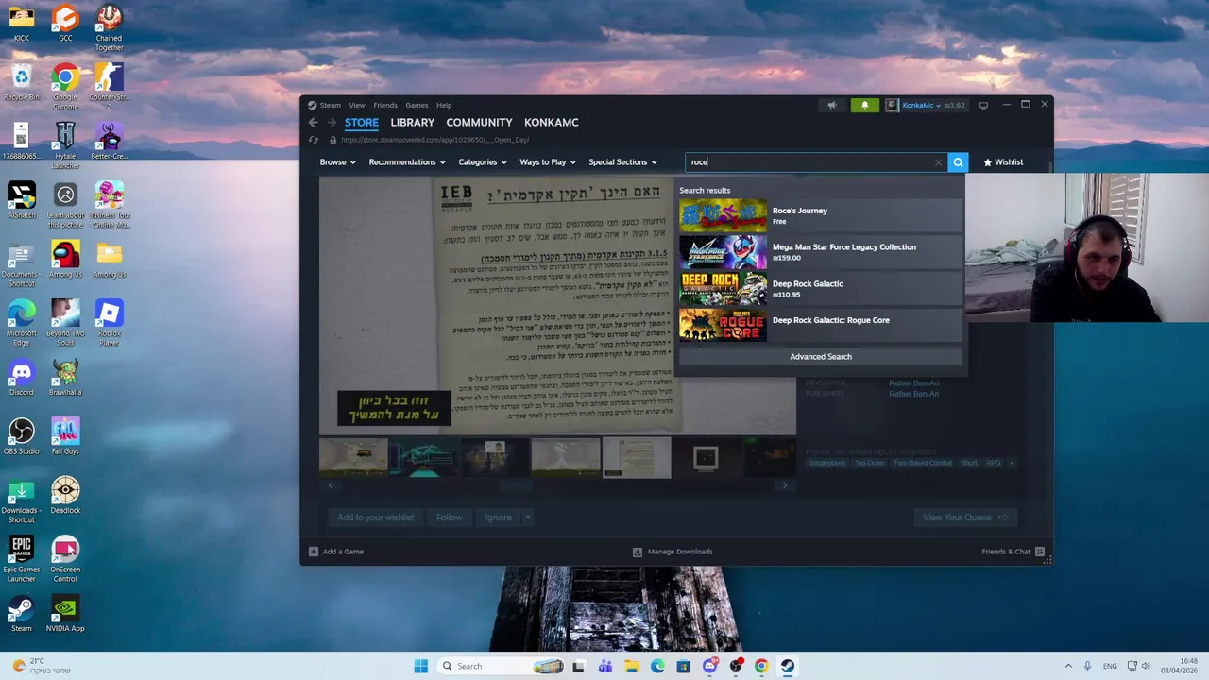Viewport: 1209px width, 680px height.
Task: Expand more tags with the plus button
Action: coord(1011,464)
